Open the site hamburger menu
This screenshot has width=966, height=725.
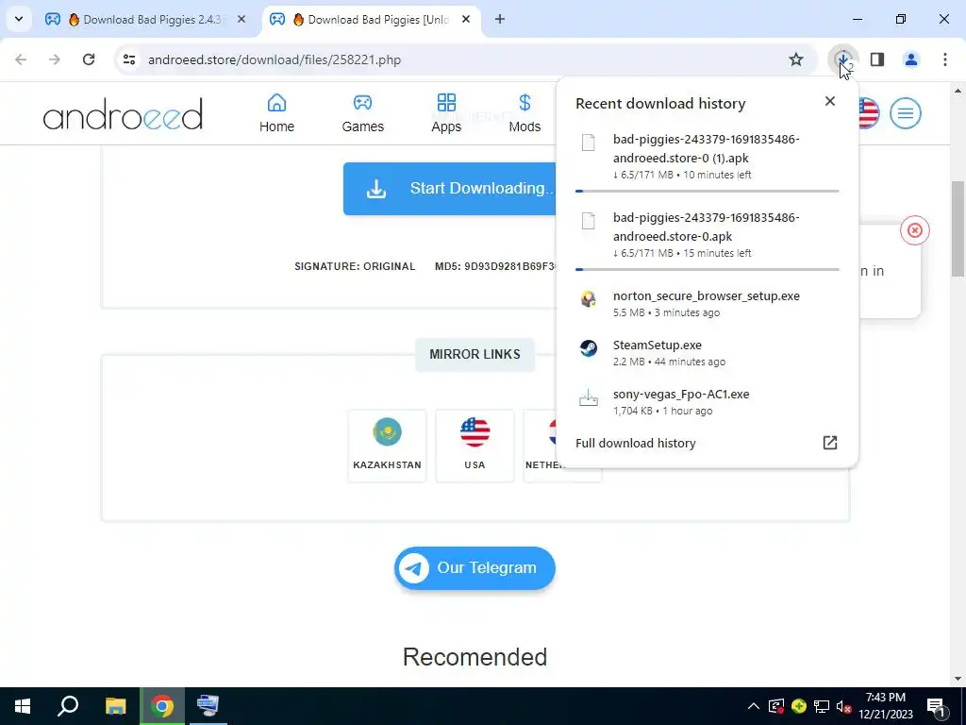click(x=905, y=113)
